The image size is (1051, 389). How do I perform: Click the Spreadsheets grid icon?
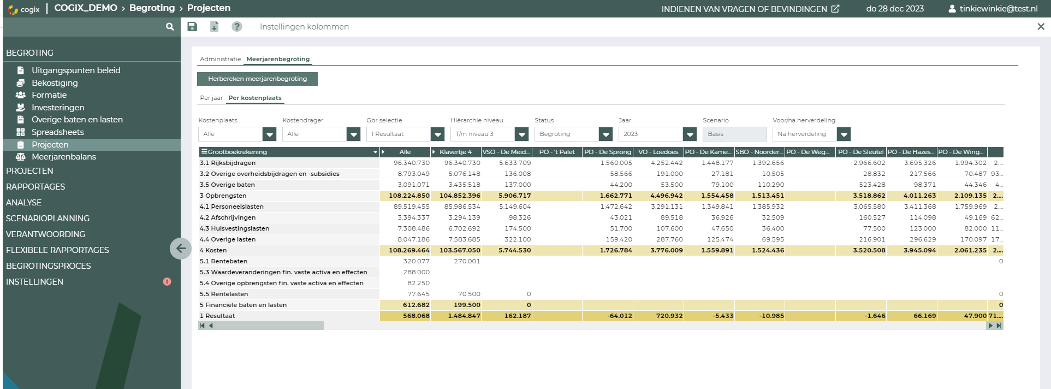point(21,132)
